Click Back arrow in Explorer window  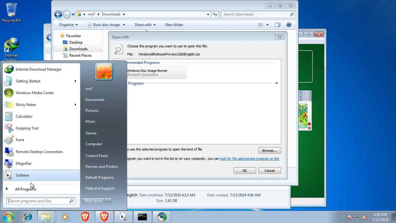pyautogui.click(x=58, y=14)
